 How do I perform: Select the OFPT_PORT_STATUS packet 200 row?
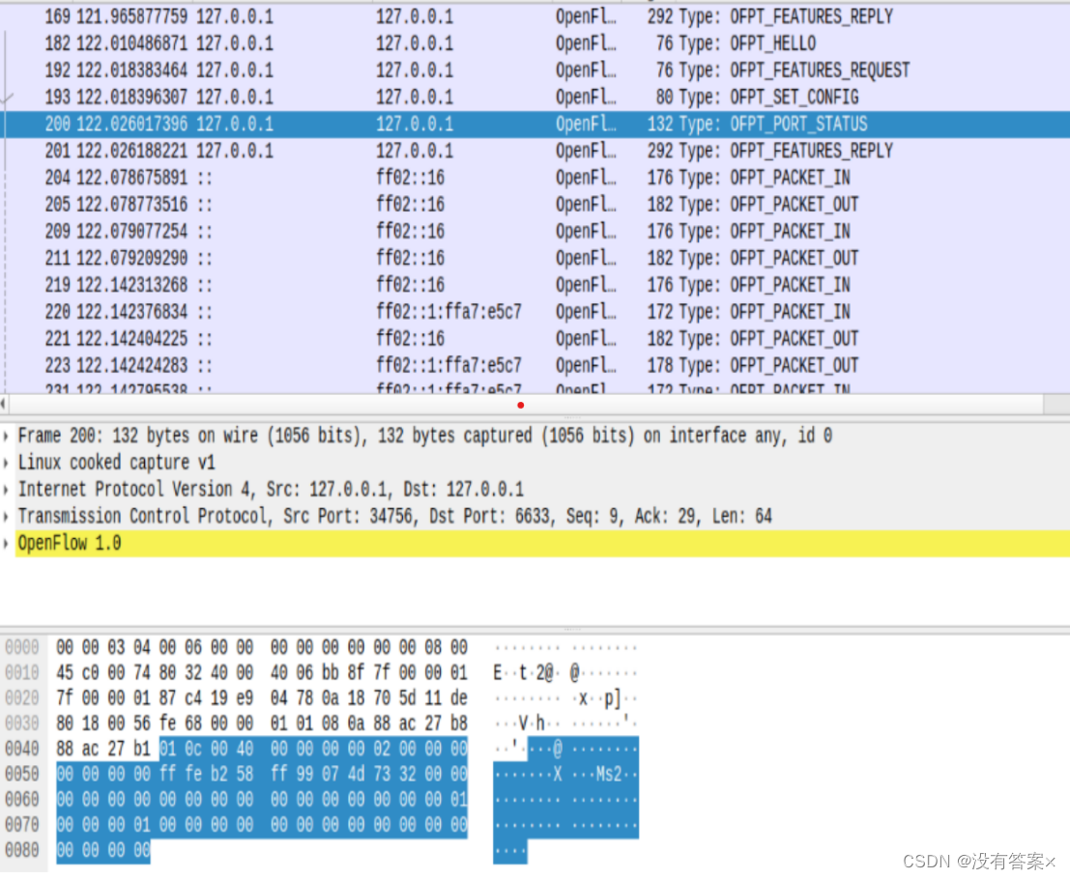(387, 124)
